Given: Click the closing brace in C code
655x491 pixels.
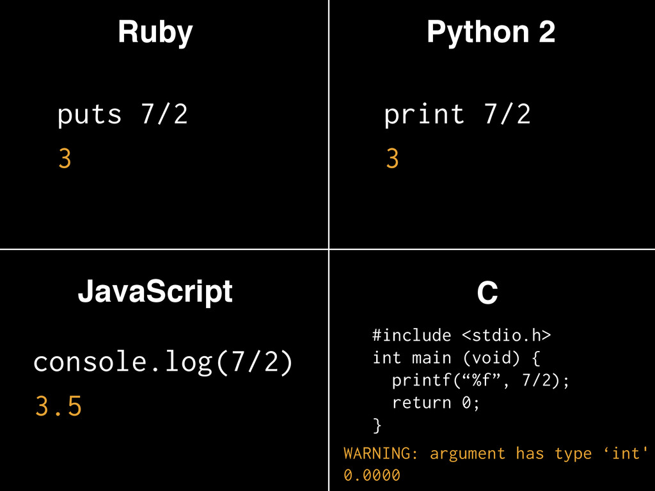Looking at the screenshot, I should coord(377,425).
